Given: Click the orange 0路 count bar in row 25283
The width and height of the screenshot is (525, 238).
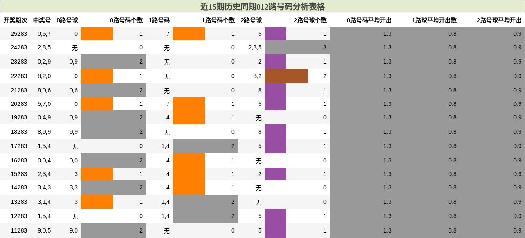Looking at the screenshot, I should click(x=97, y=34).
